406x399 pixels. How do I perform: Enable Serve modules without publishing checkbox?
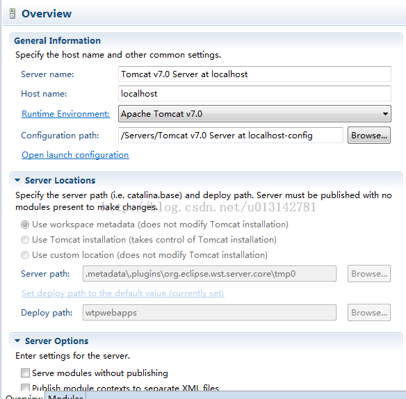point(25,373)
